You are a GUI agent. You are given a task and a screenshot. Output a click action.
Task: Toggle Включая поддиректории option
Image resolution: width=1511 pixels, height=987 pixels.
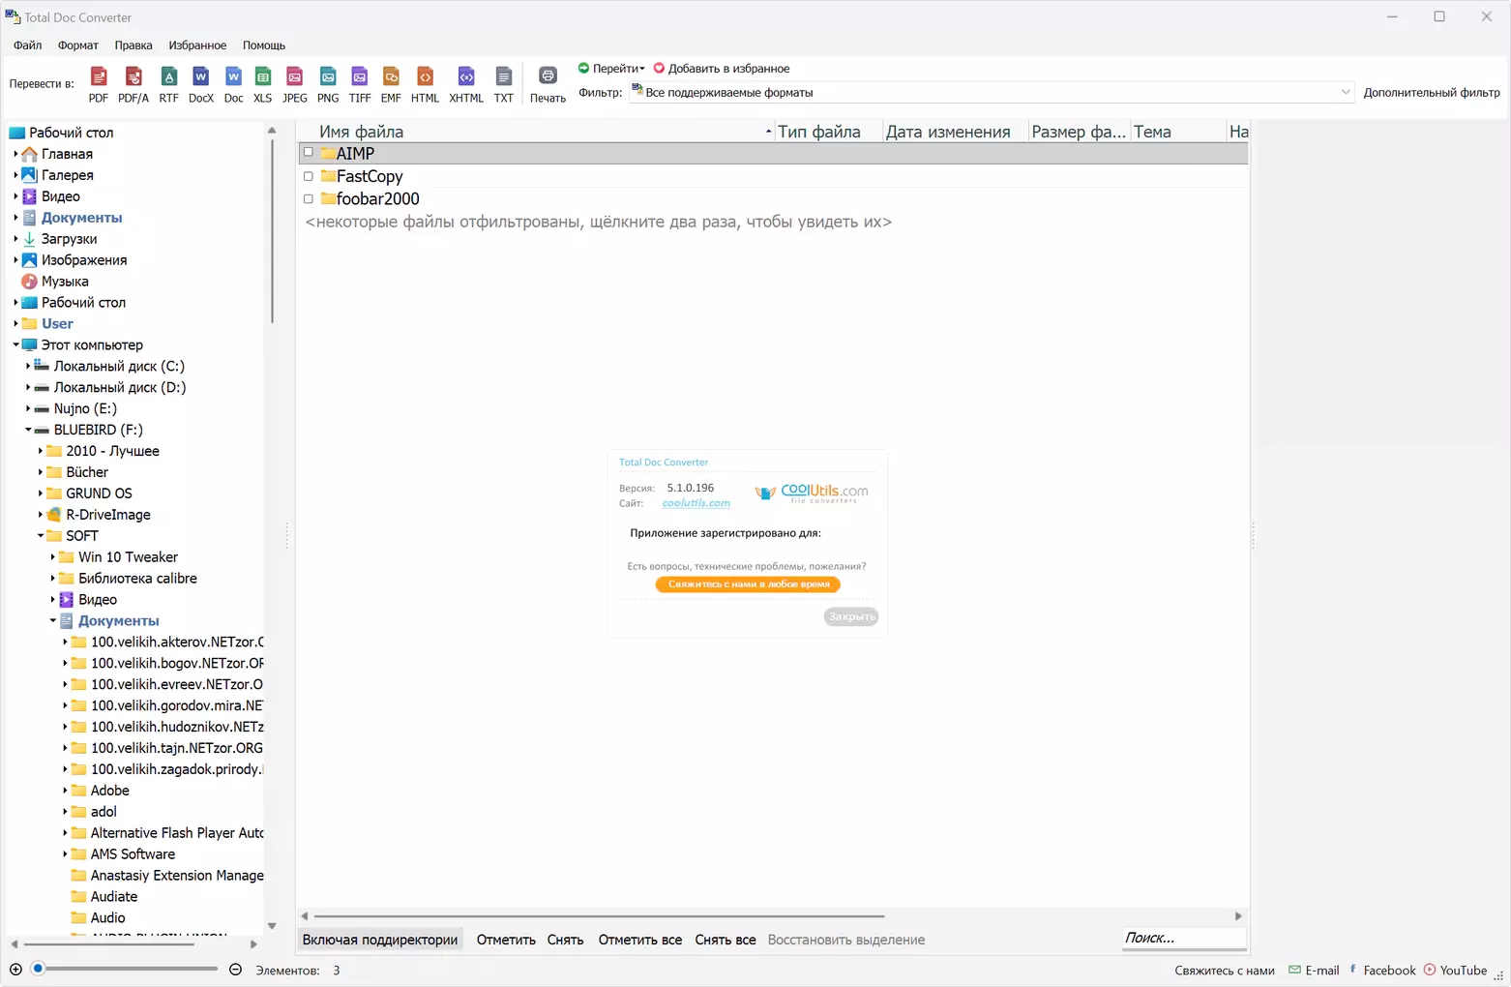380,940
